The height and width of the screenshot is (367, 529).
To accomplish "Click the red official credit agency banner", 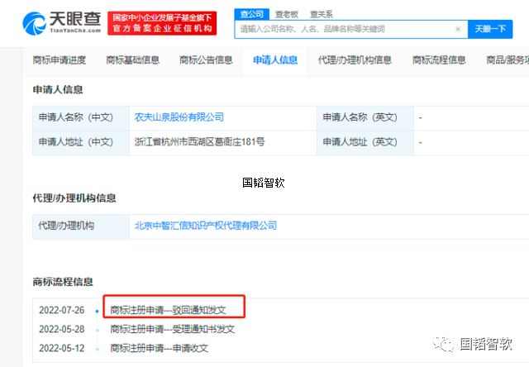I will click(x=162, y=23).
